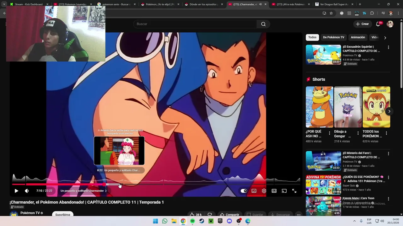Enter full screen mode

(x=294, y=191)
